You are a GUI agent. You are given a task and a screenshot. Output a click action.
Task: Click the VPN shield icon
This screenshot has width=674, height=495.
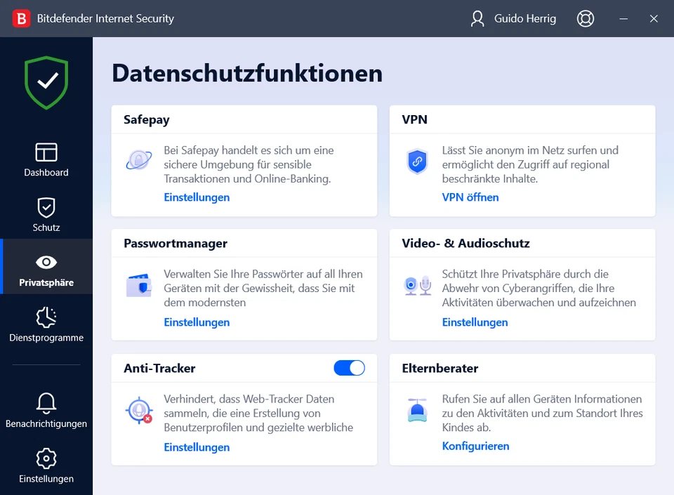pos(417,161)
